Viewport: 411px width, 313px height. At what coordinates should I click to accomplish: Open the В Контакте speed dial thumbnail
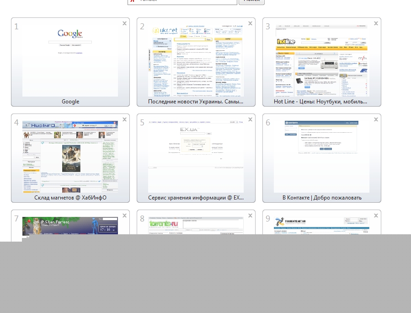click(321, 156)
